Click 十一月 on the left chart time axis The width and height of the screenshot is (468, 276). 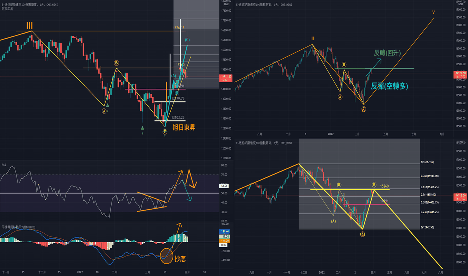pyautogui.click(x=6, y=272)
